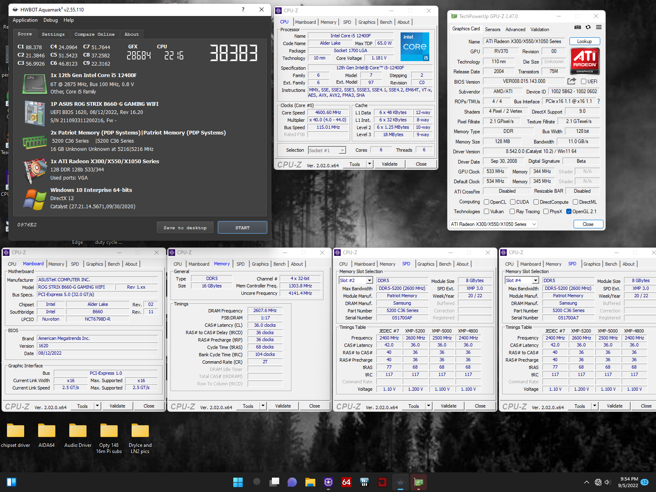Screen dimensions: 656x492
Task: Click the notification count badge 12
Action: click(645, 482)
